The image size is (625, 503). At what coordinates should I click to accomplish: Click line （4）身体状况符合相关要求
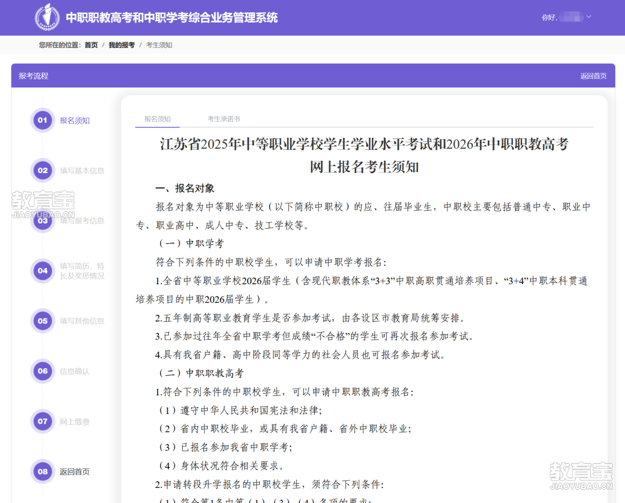[x=221, y=465]
